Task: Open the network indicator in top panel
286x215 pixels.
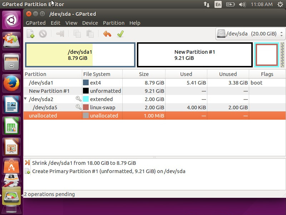Action: click(x=207, y=4)
